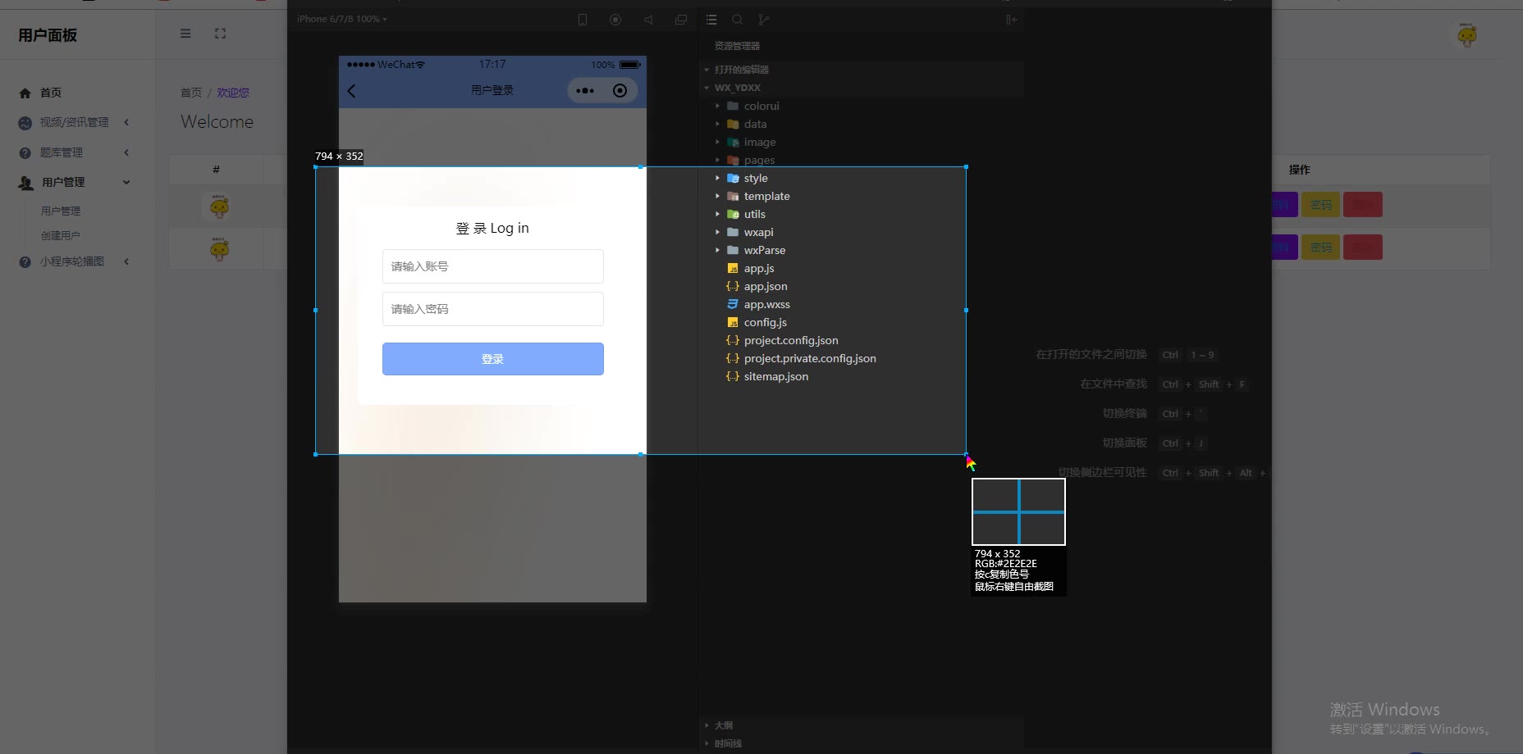Open the source control branch icon
1523x754 pixels.
pos(764,20)
